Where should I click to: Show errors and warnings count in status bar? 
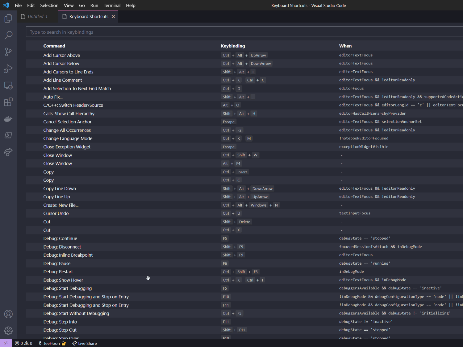point(23,343)
